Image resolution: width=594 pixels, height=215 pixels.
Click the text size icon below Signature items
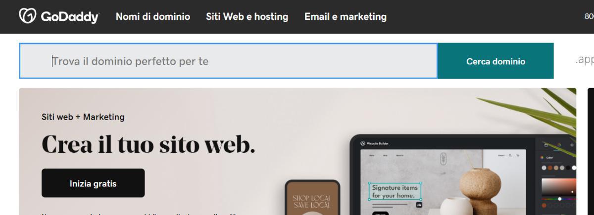[x=419, y=204]
